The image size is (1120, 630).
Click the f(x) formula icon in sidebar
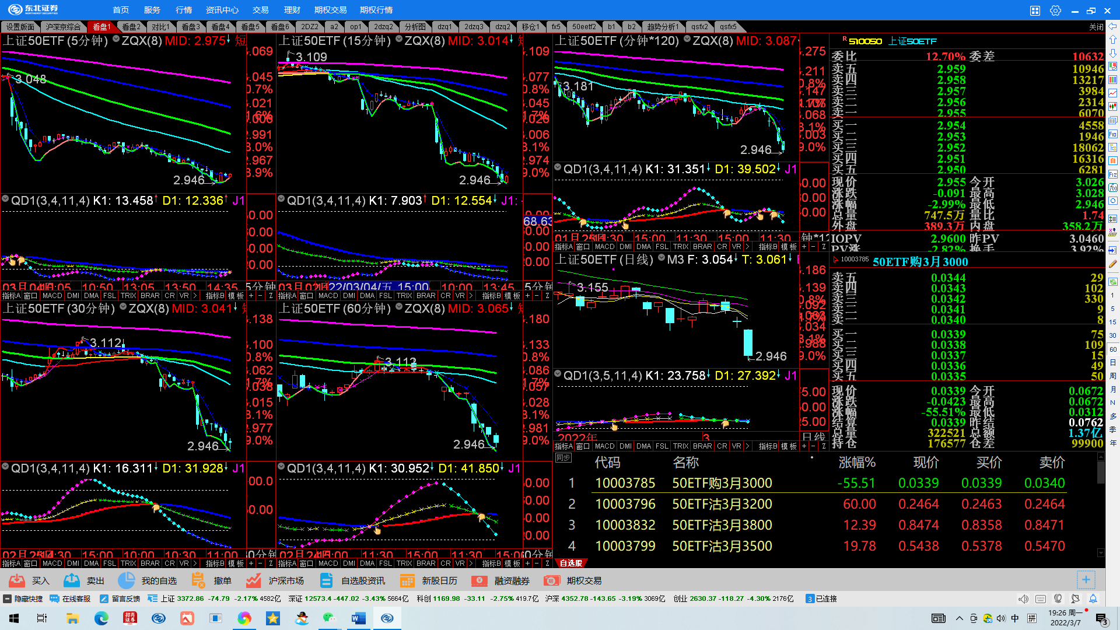[x=1113, y=187]
